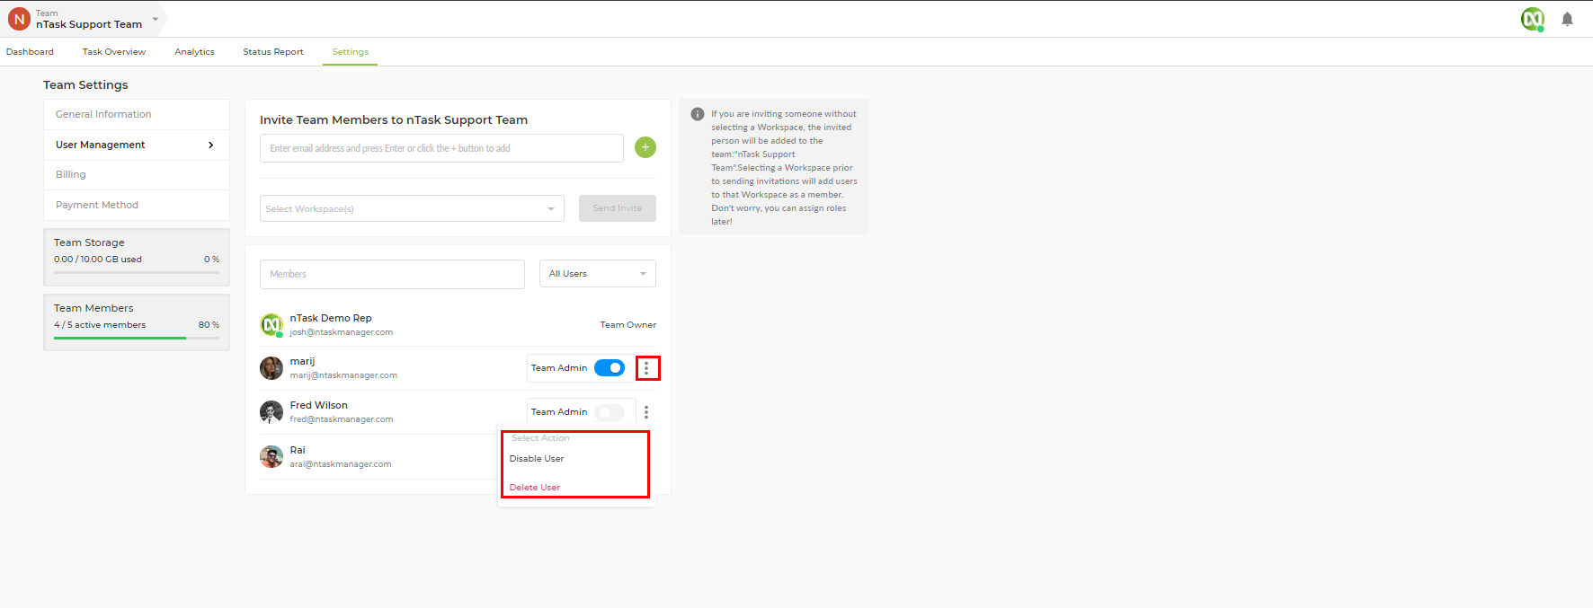Viewport: 1593px width, 608px height.
Task: Click '0.00 / 10.00 GB used' text
Action: (98, 260)
